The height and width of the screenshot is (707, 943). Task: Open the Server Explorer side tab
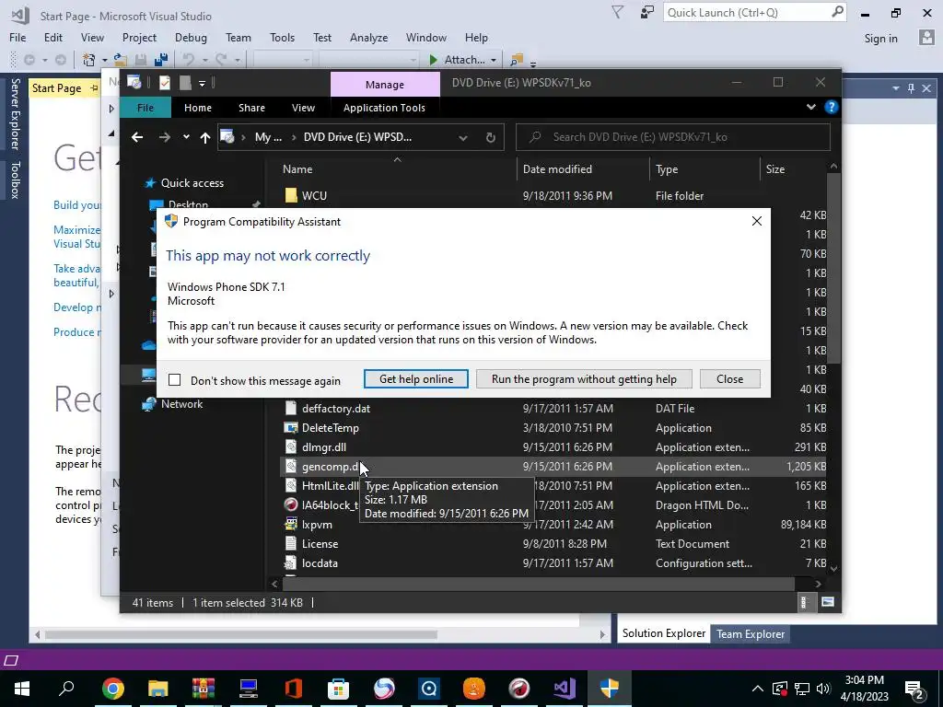(15, 113)
